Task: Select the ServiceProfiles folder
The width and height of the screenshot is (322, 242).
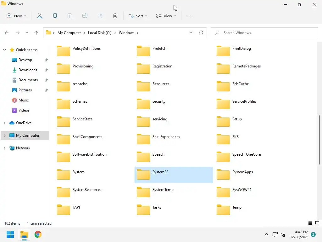Action: pos(236,104)
